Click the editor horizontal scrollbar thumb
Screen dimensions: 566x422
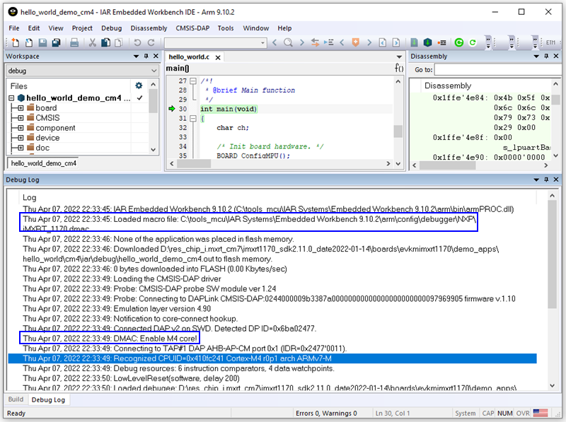click(194, 163)
